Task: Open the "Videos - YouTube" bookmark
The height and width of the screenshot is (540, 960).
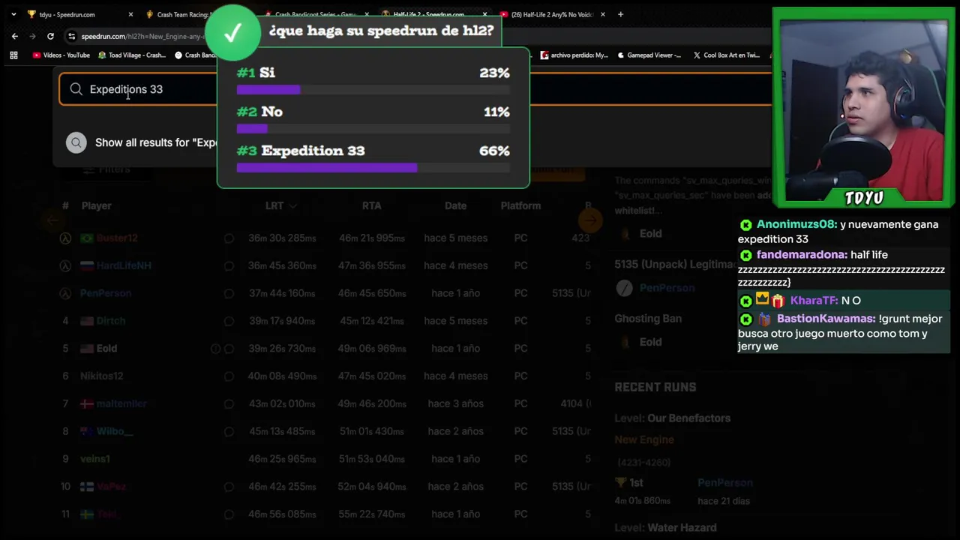Action: click(61, 55)
